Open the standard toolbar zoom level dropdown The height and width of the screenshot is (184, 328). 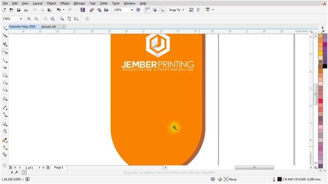132,10
